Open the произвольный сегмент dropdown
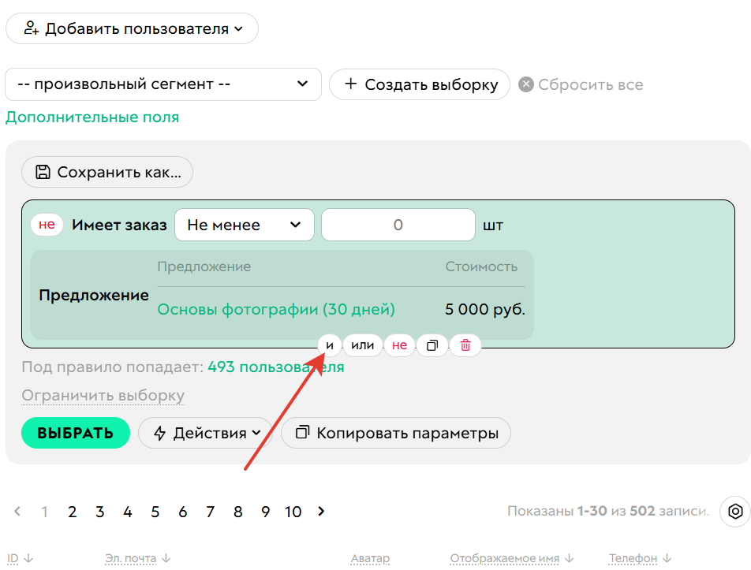The height and width of the screenshot is (570, 751). point(163,84)
